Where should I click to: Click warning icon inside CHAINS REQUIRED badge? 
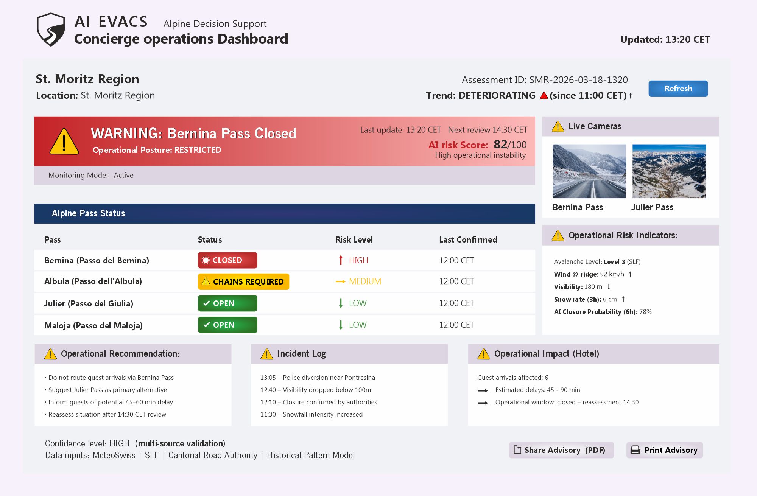206,281
